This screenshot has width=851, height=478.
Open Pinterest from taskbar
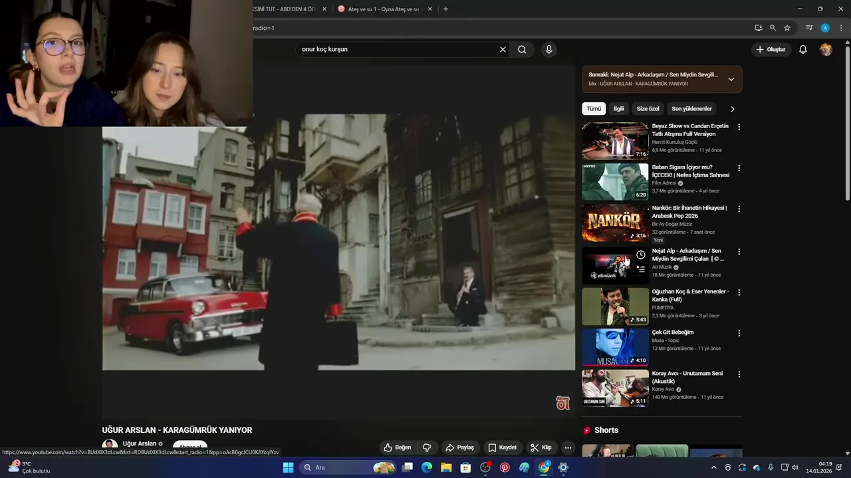pos(505,467)
